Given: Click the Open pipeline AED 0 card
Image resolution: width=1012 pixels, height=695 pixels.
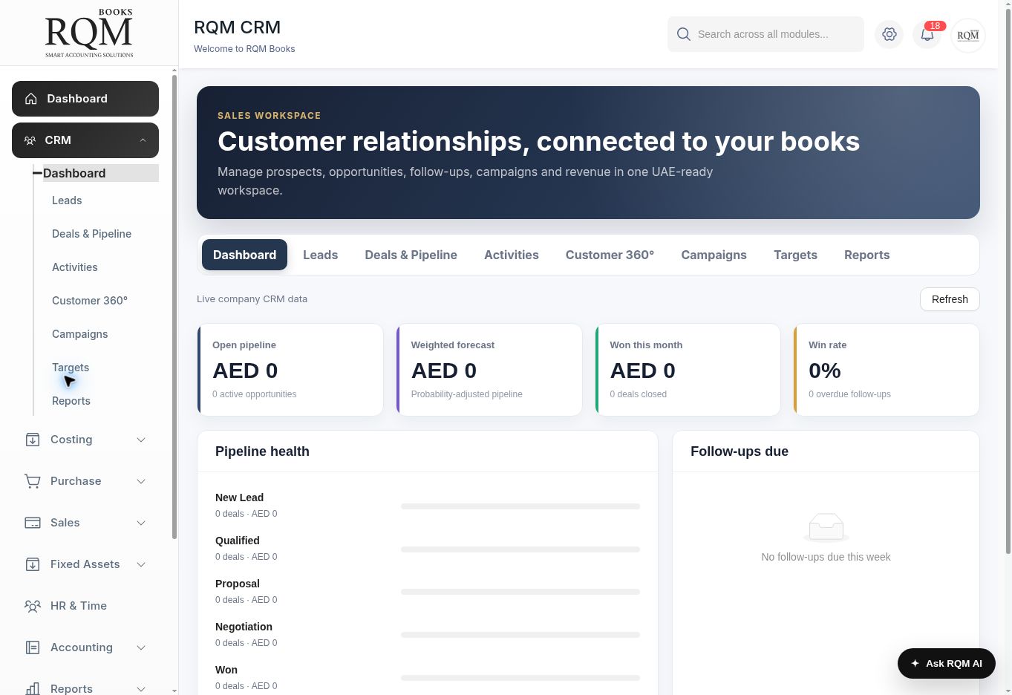Looking at the screenshot, I should 290,370.
